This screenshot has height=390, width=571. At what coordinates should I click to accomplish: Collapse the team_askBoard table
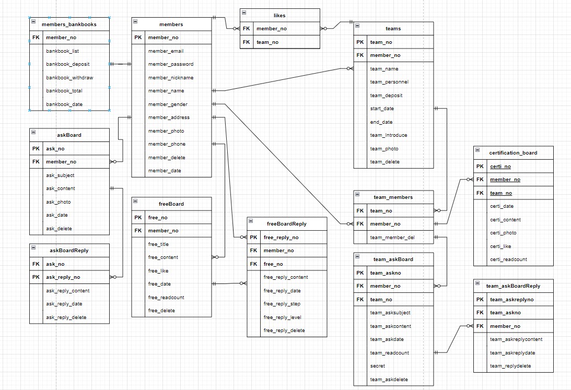pos(358,256)
